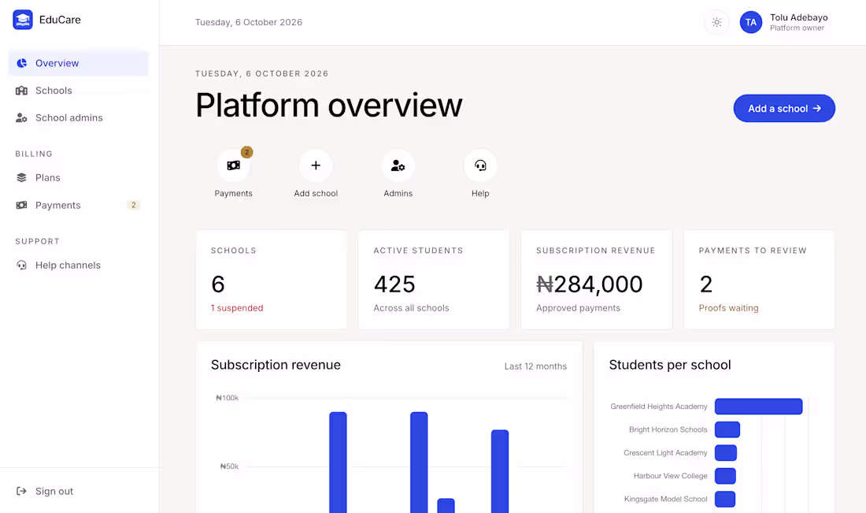Click the Add a school button
The height and width of the screenshot is (513, 866).
783,108
